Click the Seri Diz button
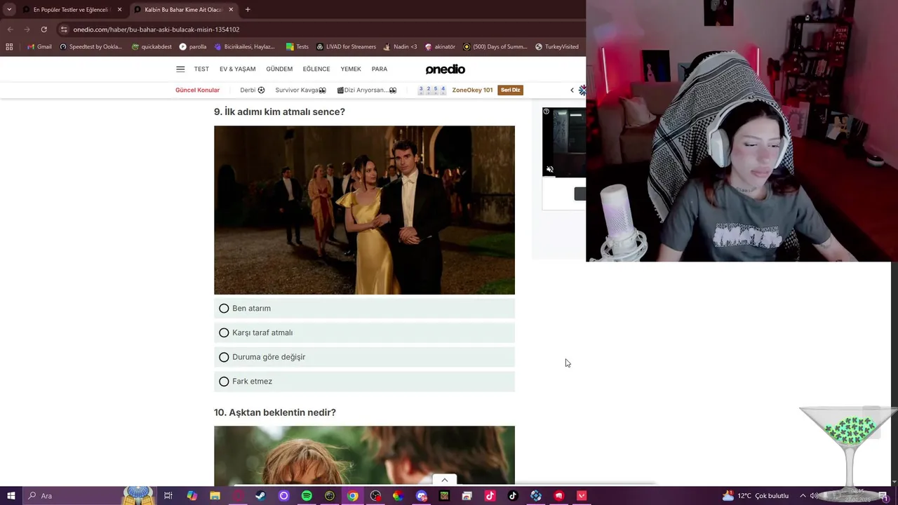Screen dimensions: 898x505 (510, 90)
